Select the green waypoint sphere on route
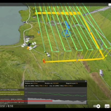This screenshot has width=111, height=111. pyautogui.click(x=45, y=52)
